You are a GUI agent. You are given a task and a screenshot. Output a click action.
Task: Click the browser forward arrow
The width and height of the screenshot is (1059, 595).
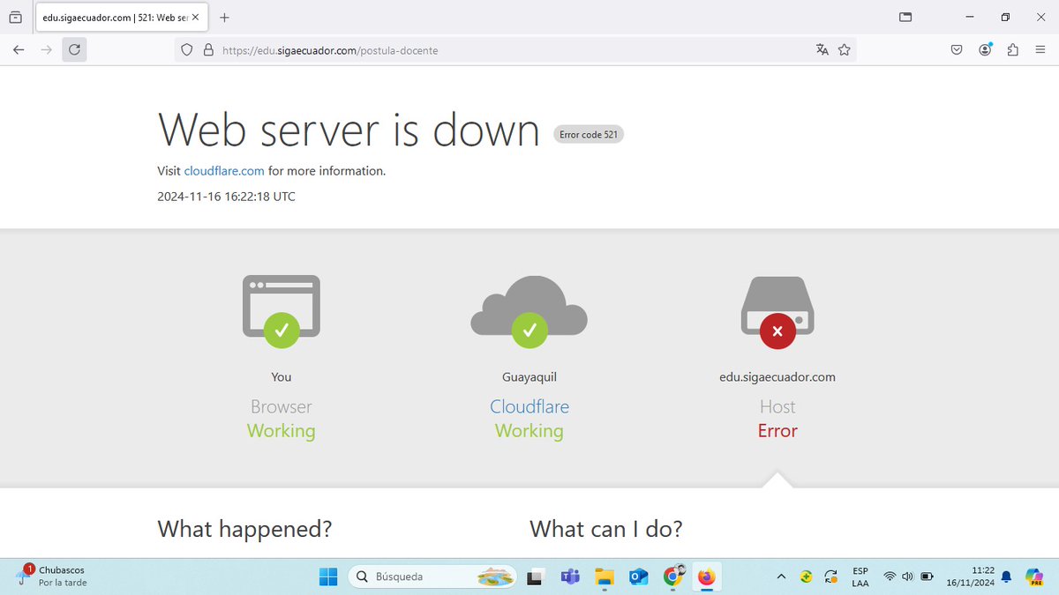tap(46, 50)
